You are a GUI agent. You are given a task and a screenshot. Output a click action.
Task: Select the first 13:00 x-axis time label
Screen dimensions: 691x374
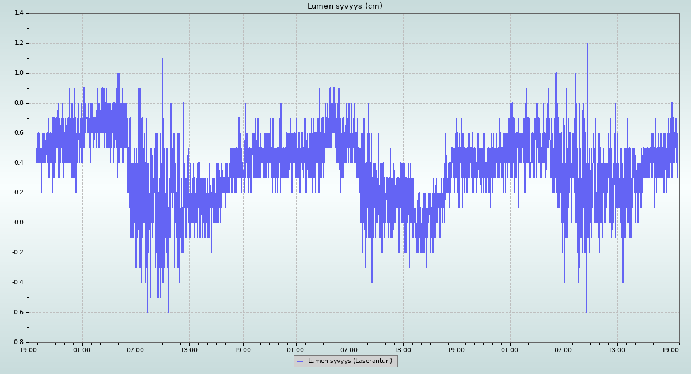click(x=189, y=349)
